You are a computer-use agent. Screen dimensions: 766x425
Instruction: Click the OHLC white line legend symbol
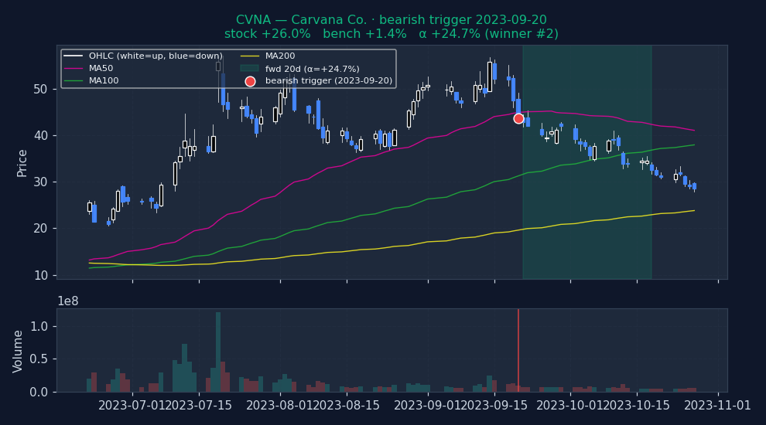click(73, 56)
